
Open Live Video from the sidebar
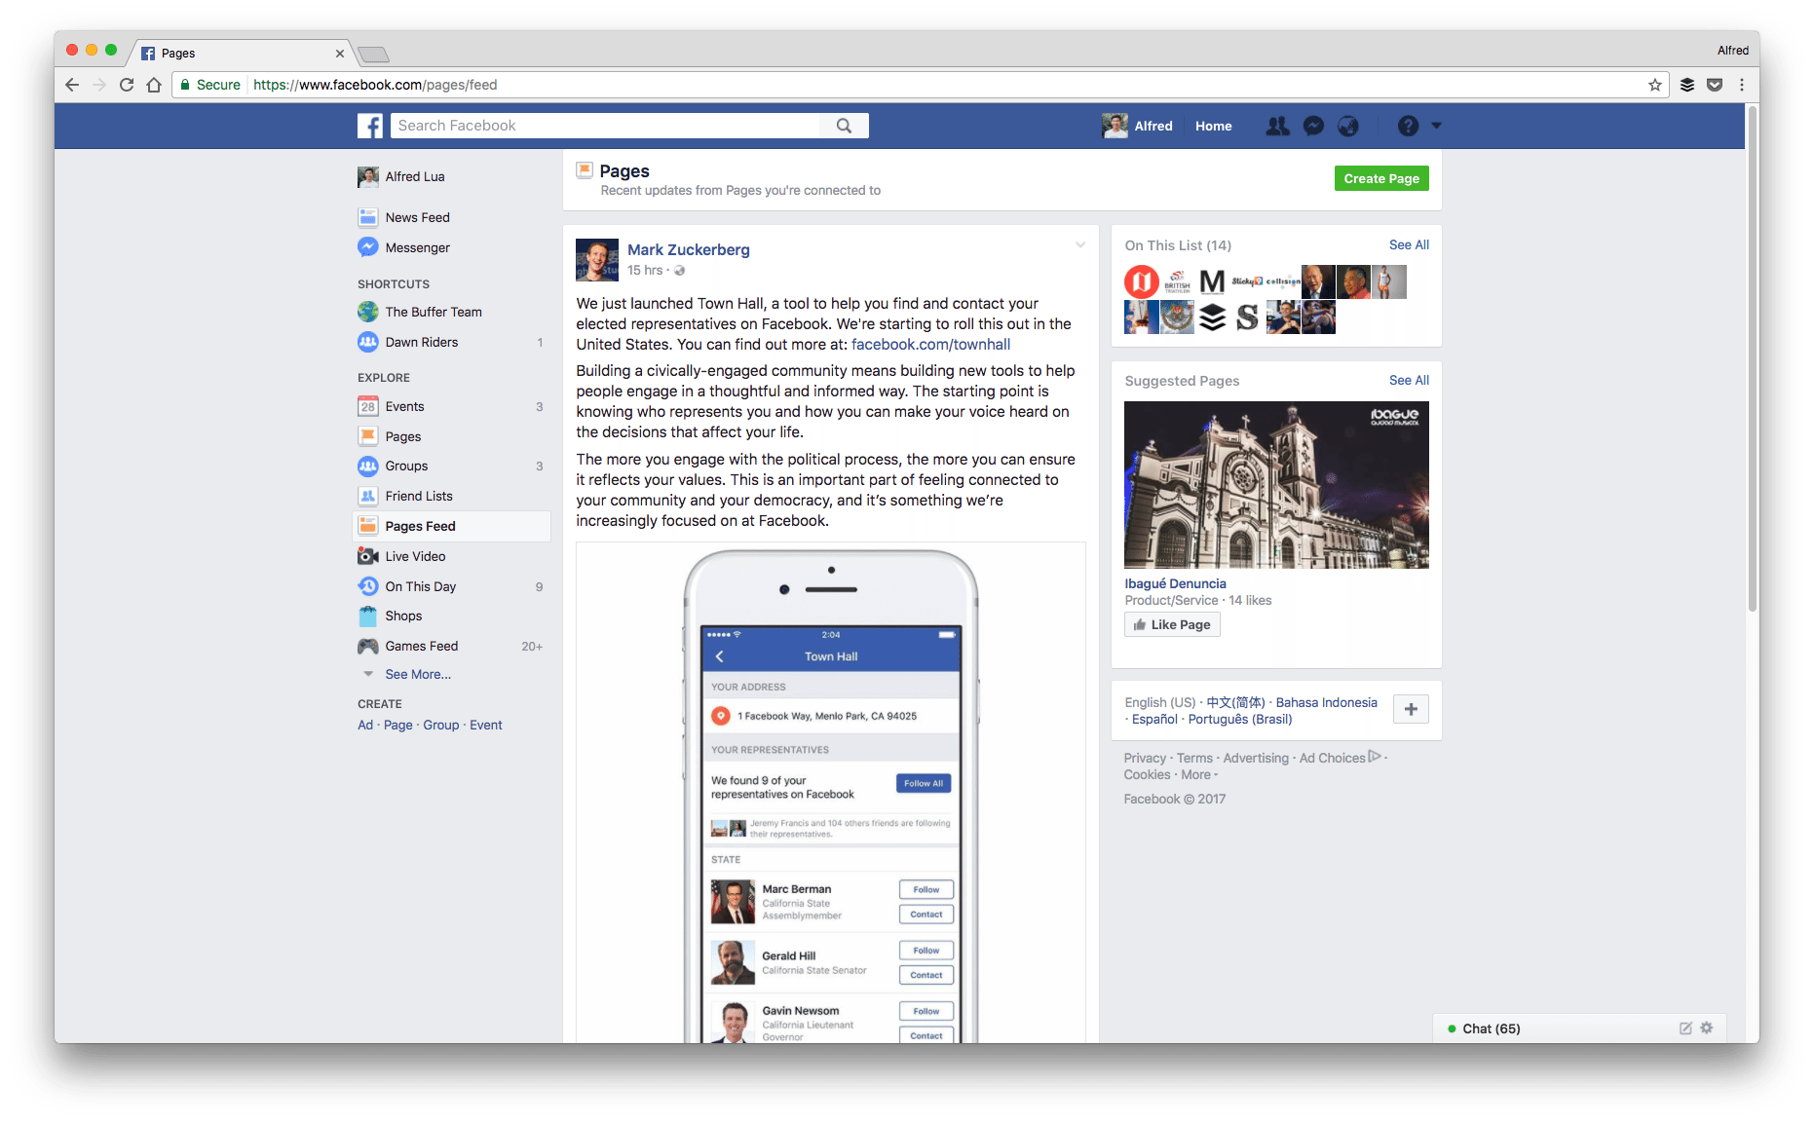point(415,556)
